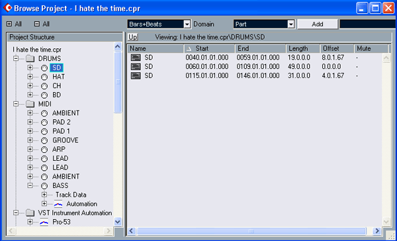Click the Length value 49.0.0.0
The image size is (397, 241).
pos(299,67)
